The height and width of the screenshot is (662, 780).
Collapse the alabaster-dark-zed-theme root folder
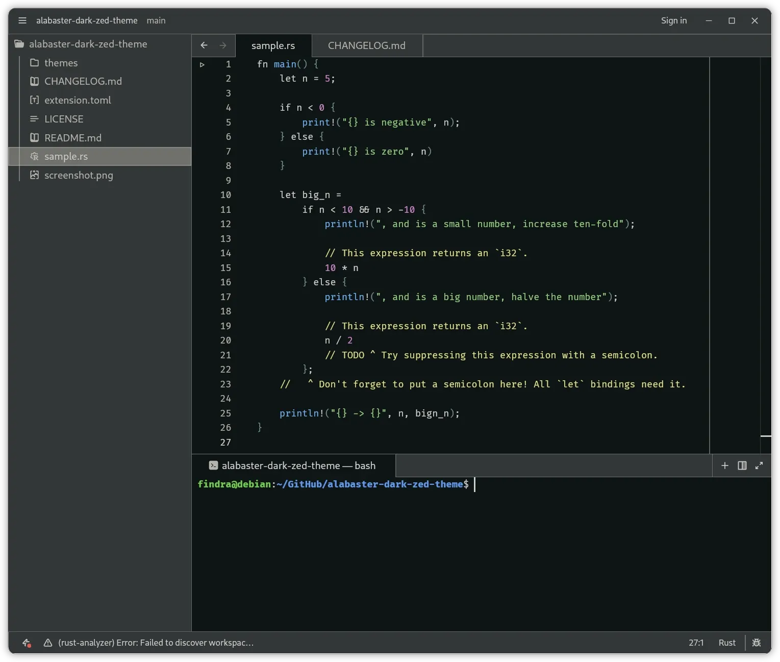tap(99, 44)
